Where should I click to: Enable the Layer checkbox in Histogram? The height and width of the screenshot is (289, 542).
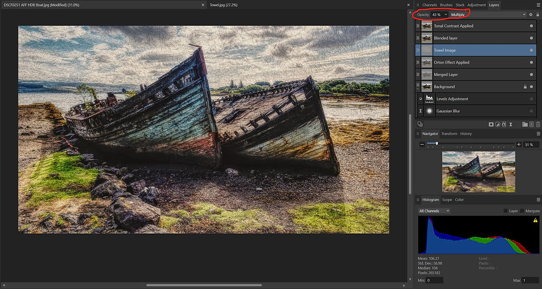tap(505, 211)
